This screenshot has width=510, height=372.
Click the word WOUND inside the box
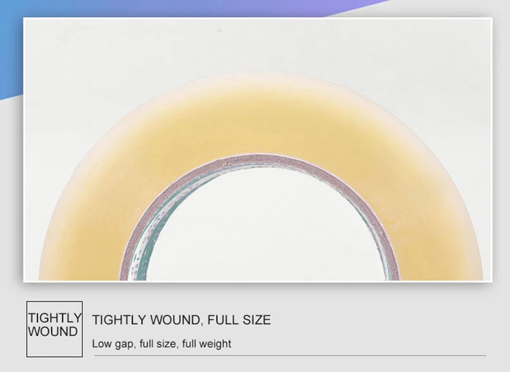[x=53, y=331]
